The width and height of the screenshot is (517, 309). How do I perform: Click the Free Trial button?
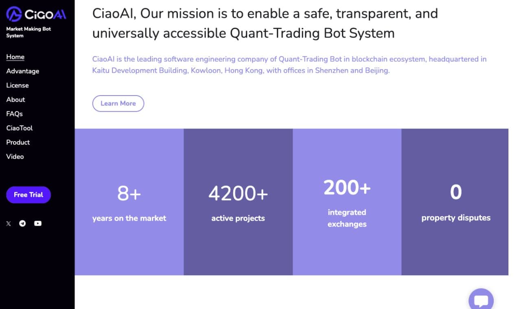[x=28, y=195]
